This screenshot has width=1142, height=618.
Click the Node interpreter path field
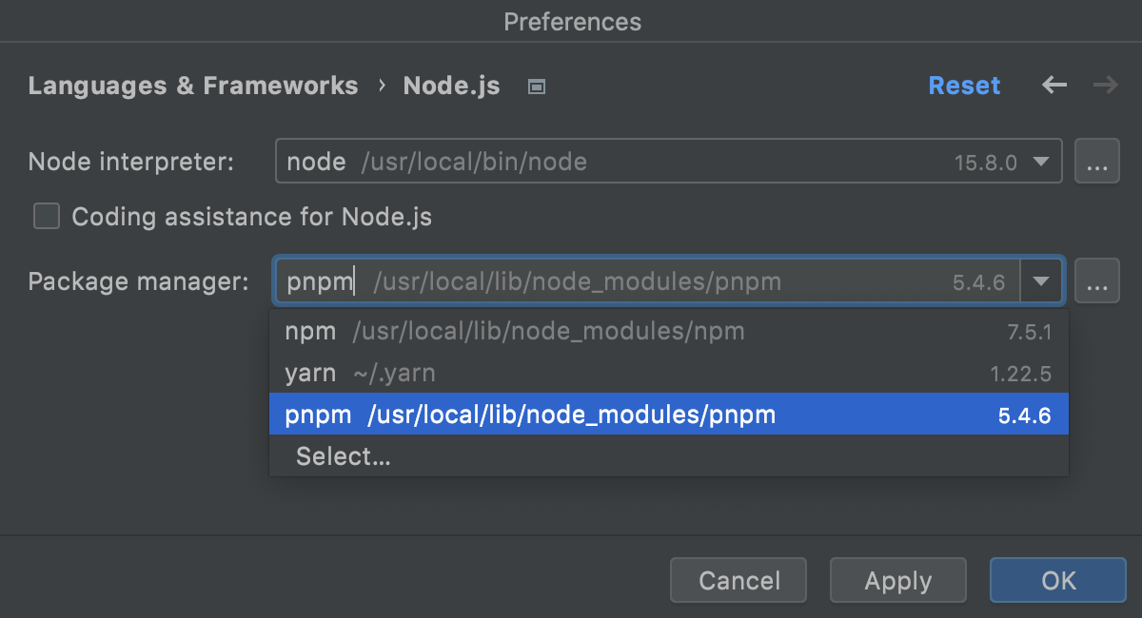coord(571,161)
